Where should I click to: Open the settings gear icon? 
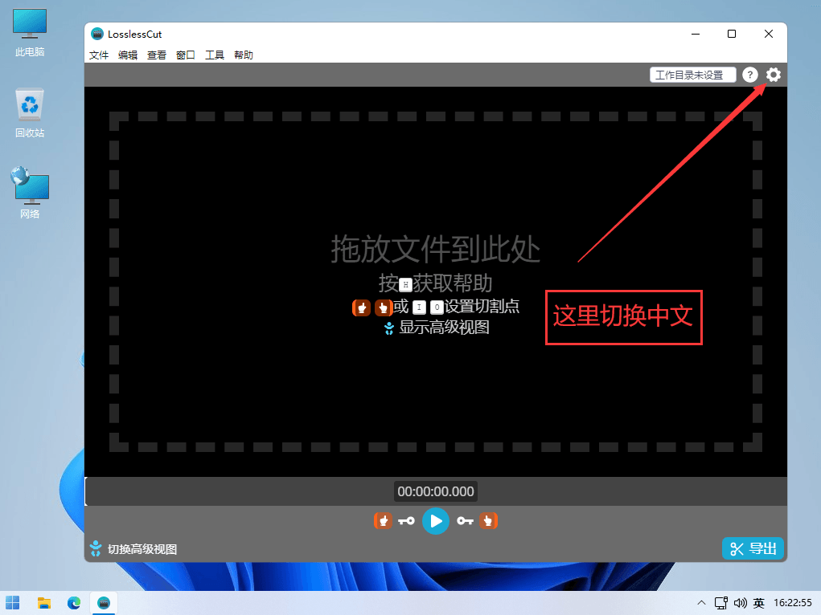point(773,75)
